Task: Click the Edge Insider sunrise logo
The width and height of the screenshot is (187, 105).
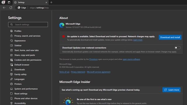Action: (68, 101)
